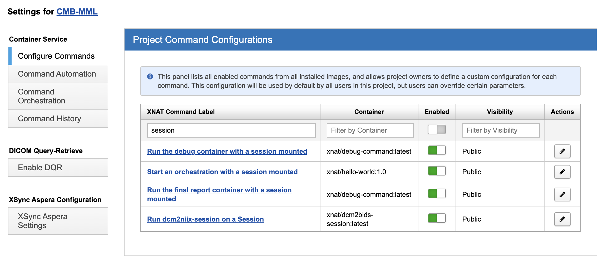
Task: Open Run dcm2niix-session on a Session link
Action: (x=205, y=219)
